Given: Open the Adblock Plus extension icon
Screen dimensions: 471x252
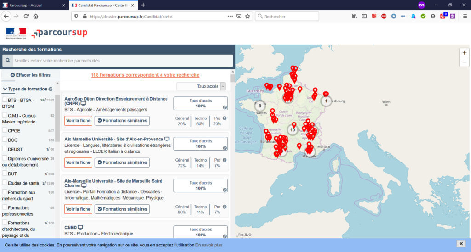Looking at the screenshot, I should pos(384,17).
